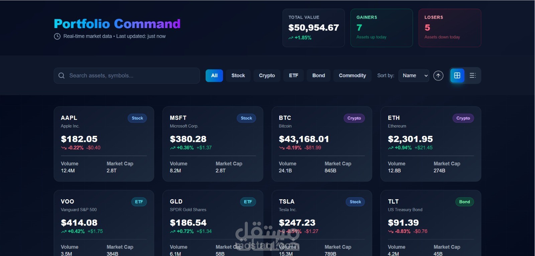Viewport: 535px width, 256px height.
Task: Click the Sort by label
Action: coord(386,75)
